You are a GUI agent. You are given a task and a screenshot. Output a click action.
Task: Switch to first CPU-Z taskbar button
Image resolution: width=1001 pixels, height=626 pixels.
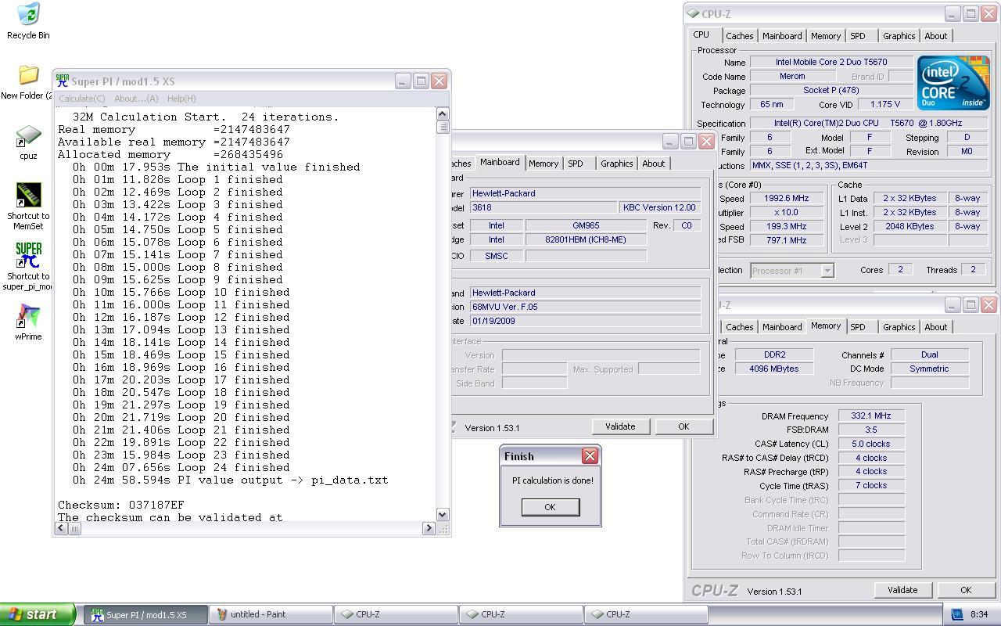[x=396, y=615]
